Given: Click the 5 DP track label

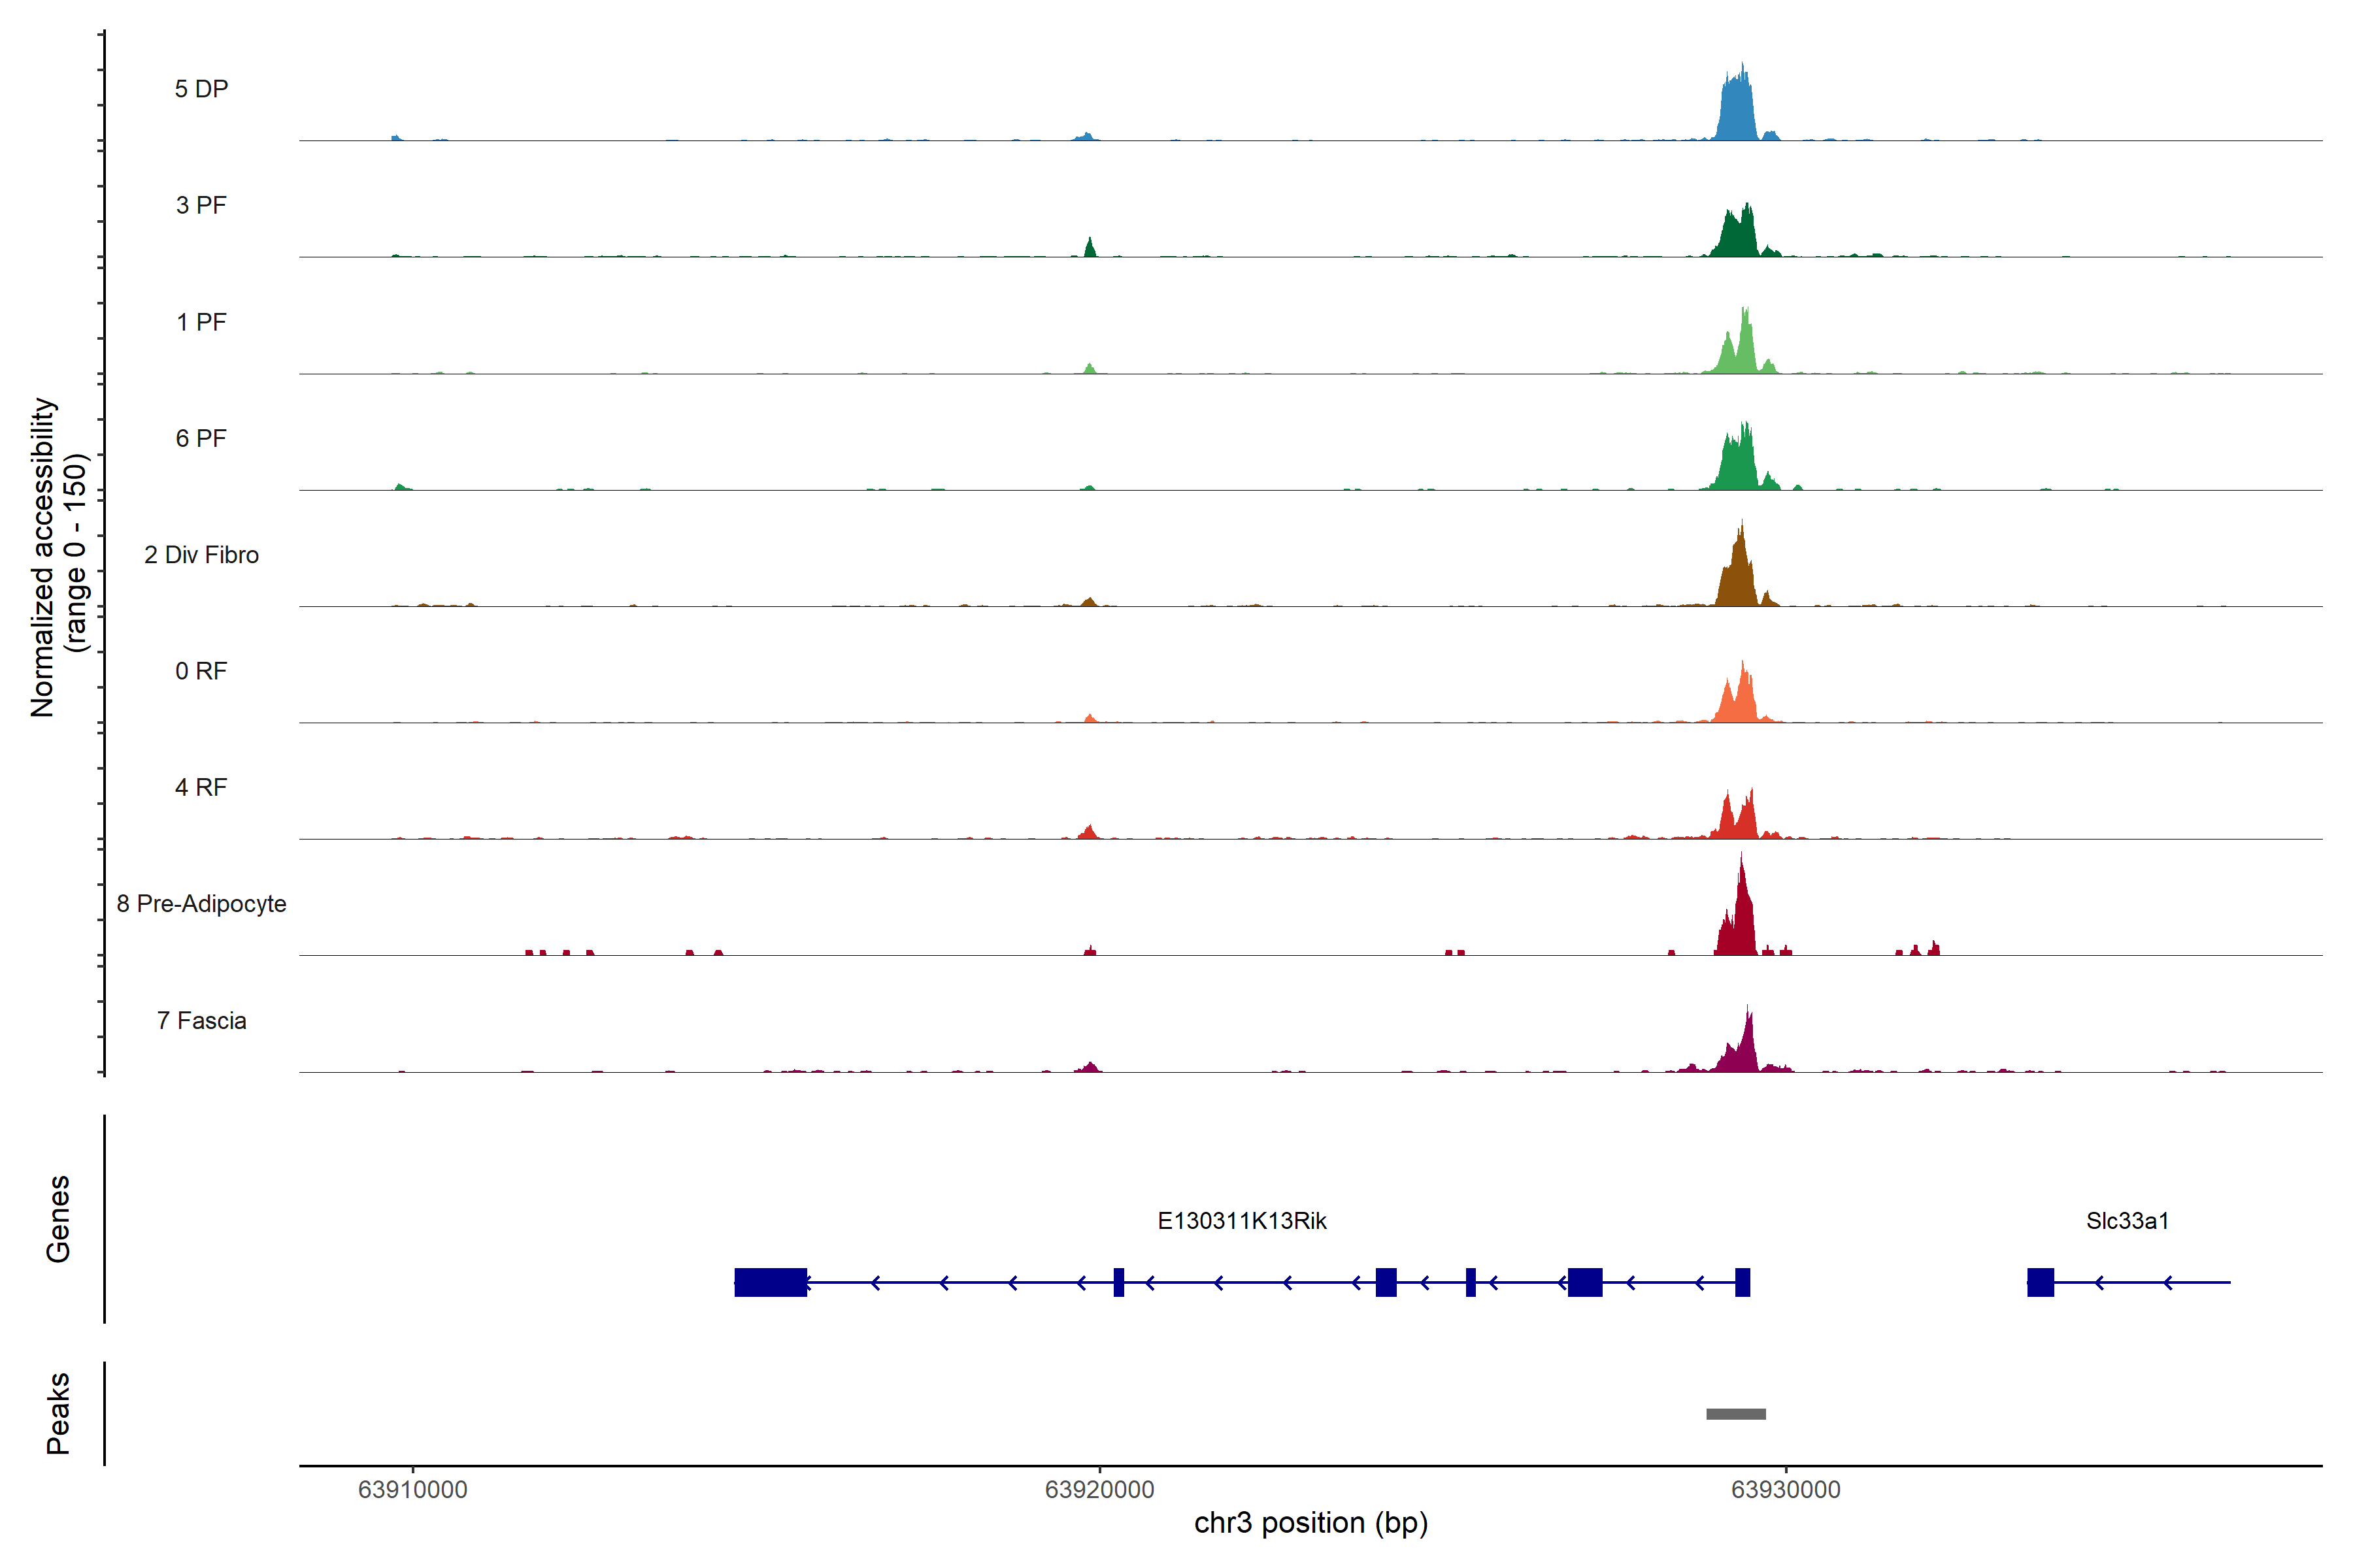Looking at the screenshot, I should (x=201, y=89).
